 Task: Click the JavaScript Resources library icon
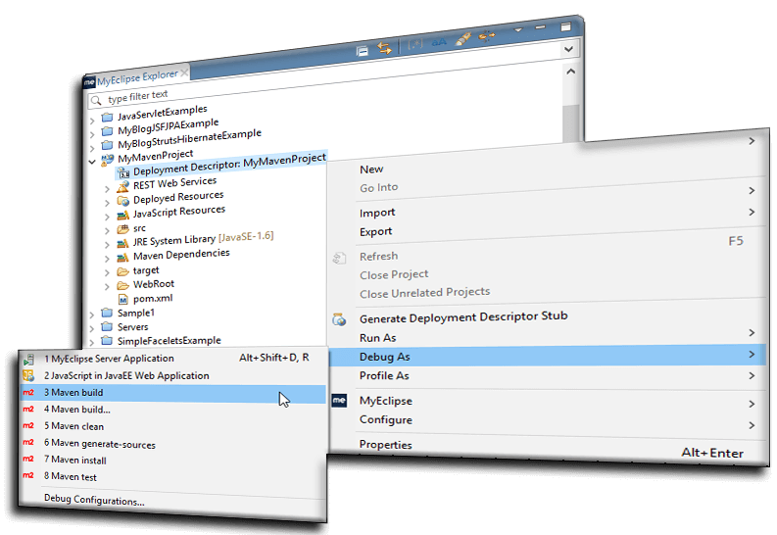[x=122, y=215]
